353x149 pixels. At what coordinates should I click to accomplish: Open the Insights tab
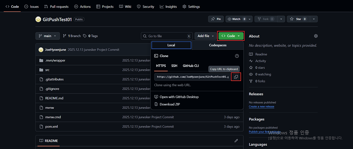click(x=168, y=7)
